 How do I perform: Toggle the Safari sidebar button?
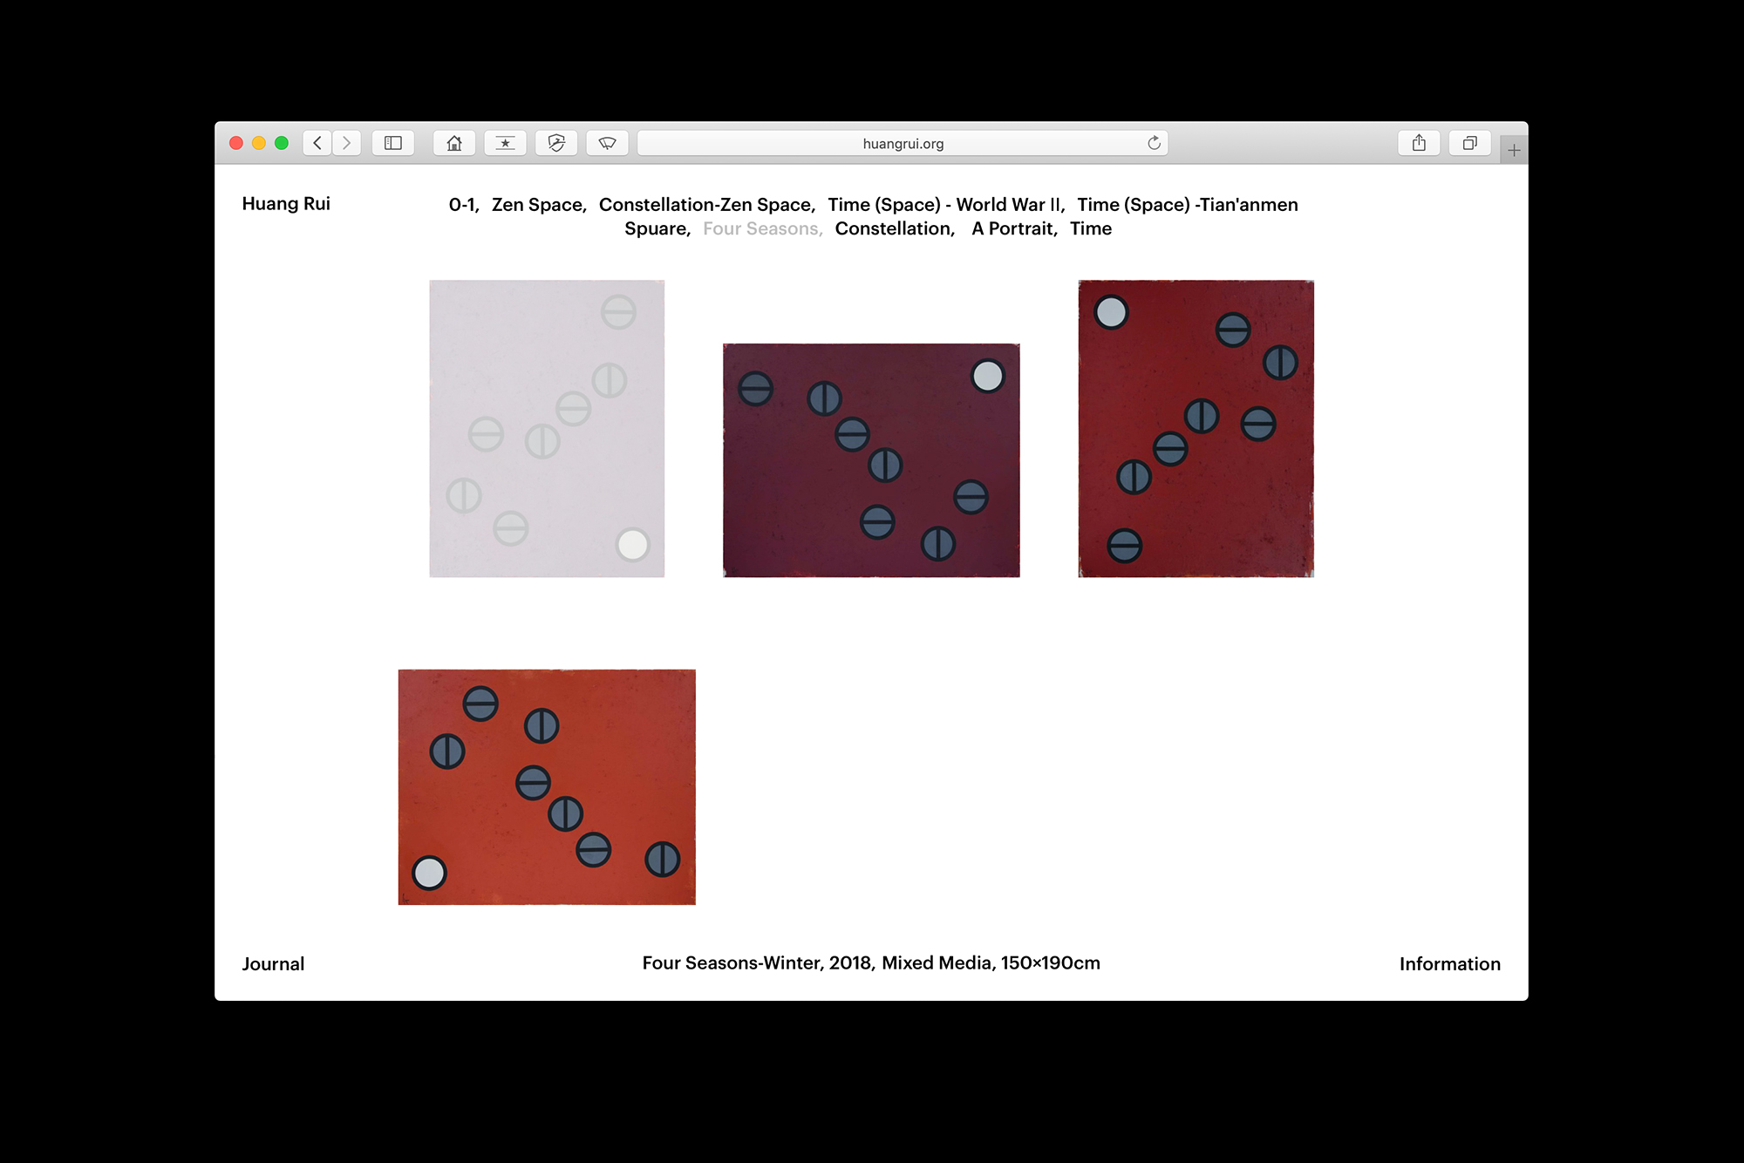click(x=393, y=143)
